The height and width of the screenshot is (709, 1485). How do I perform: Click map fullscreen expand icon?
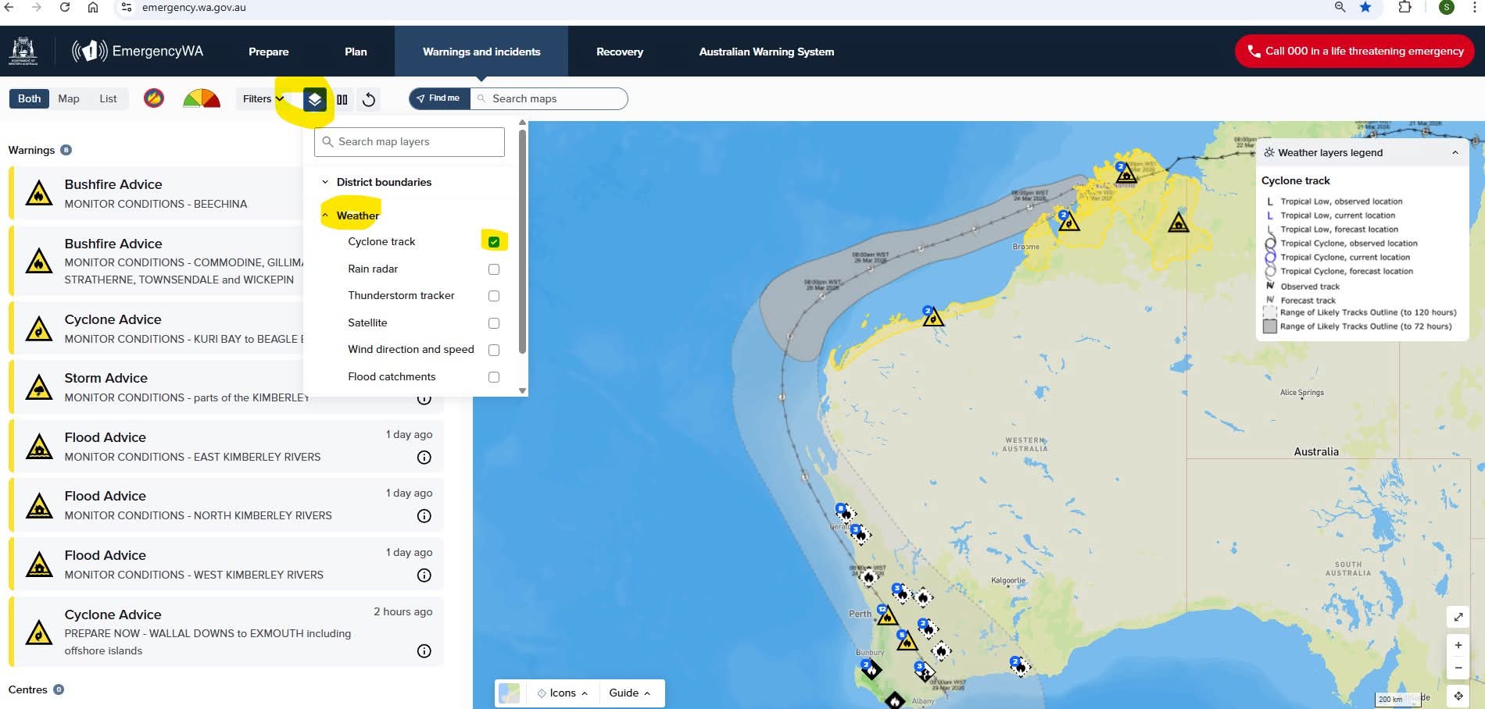click(1458, 617)
